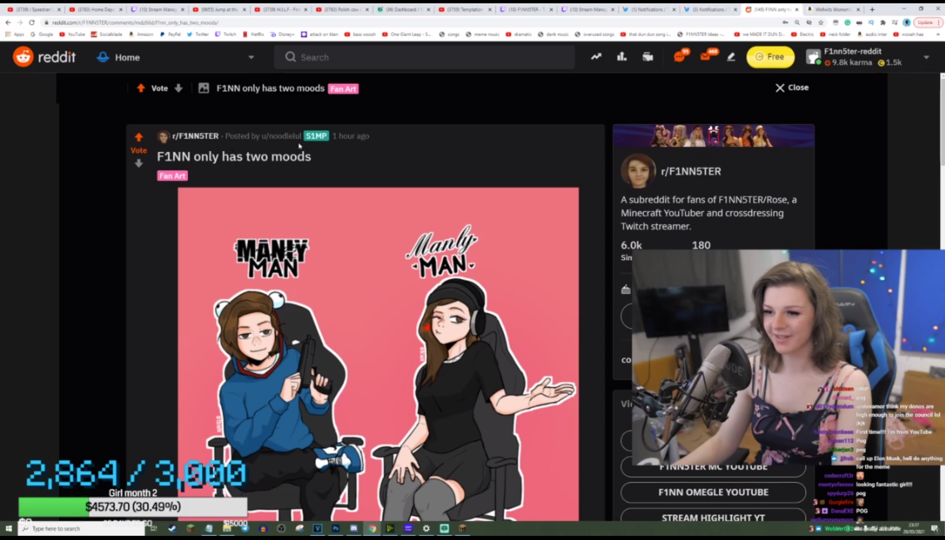Click the small r/F1NN5TER avatar in post header

point(164,136)
